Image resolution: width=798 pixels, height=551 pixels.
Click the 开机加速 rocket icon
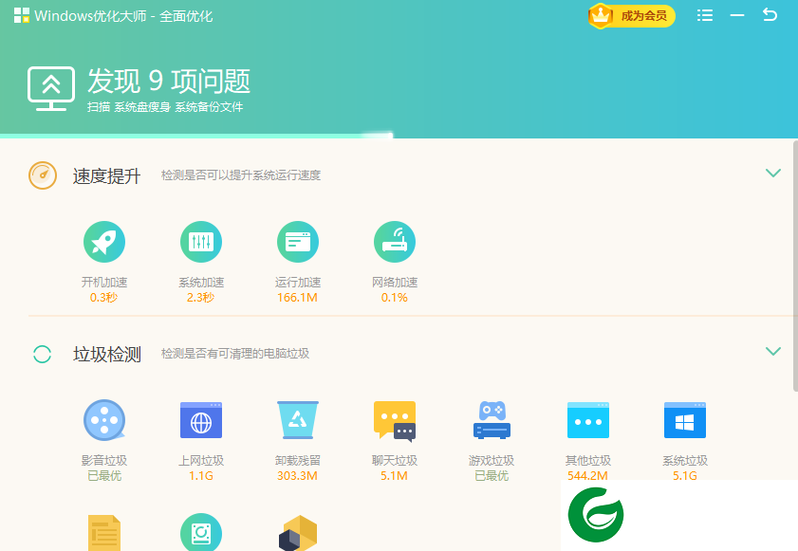(104, 242)
